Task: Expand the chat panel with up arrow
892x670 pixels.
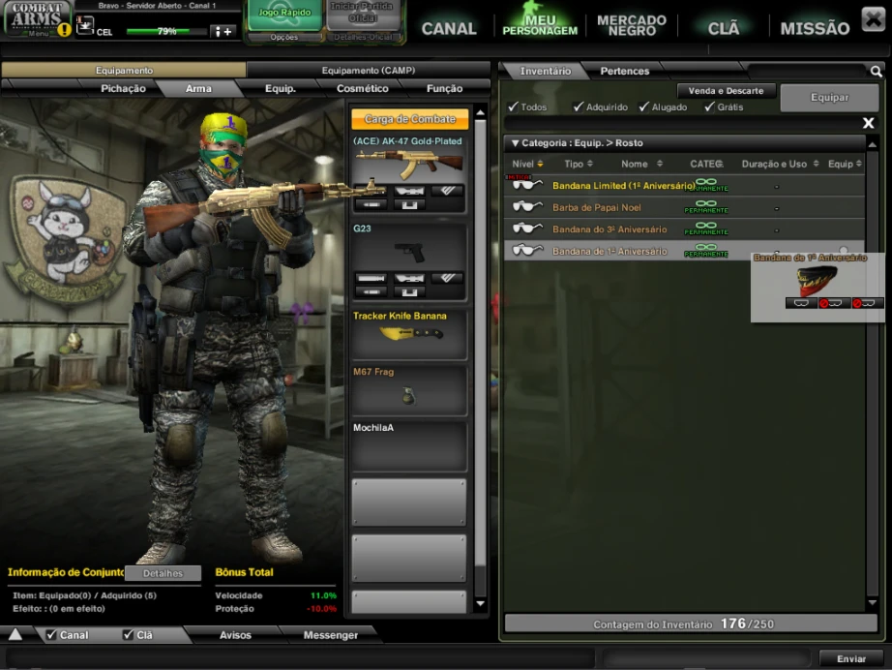Action: (x=15, y=635)
